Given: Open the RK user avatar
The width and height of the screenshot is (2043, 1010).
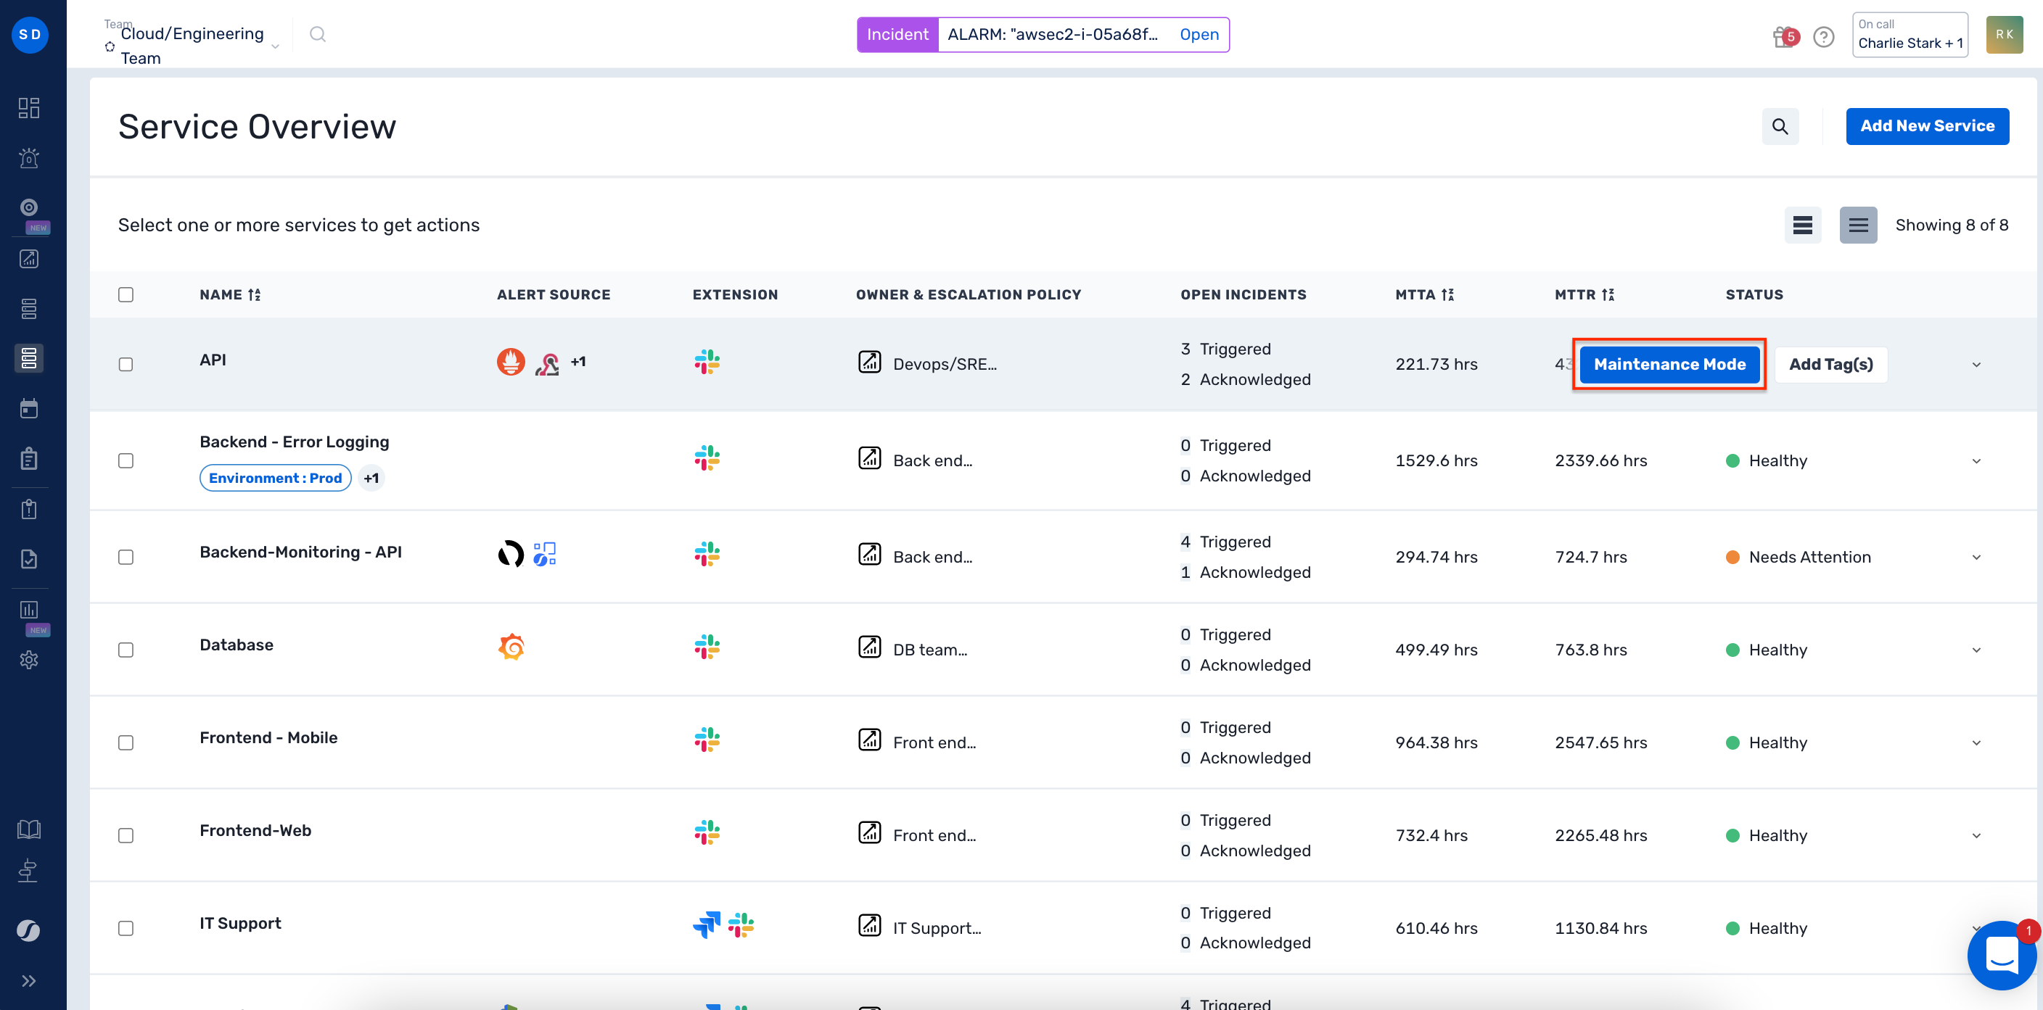Looking at the screenshot, I should (2004, 34).
